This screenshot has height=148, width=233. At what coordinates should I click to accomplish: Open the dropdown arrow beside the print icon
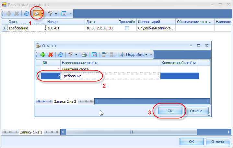42,14
